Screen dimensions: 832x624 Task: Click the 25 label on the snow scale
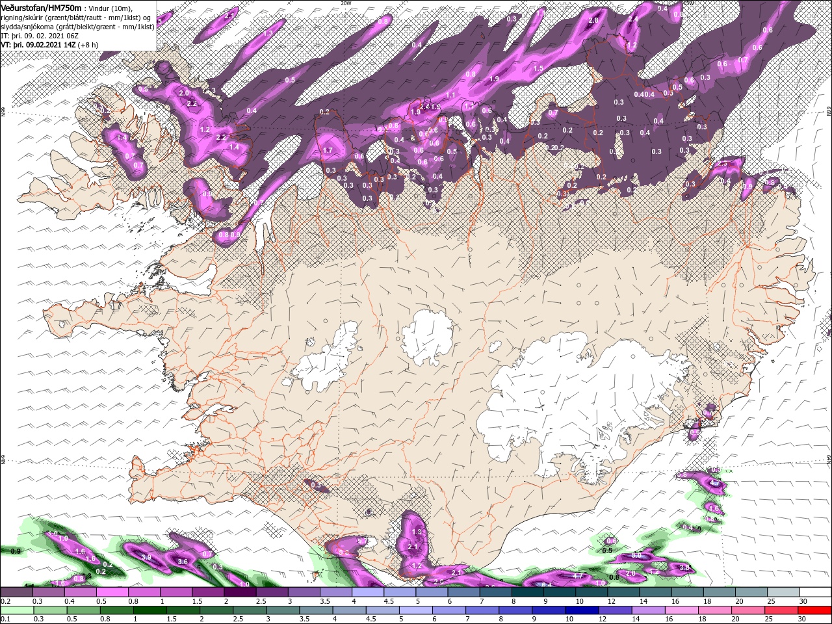pos(771,601)
